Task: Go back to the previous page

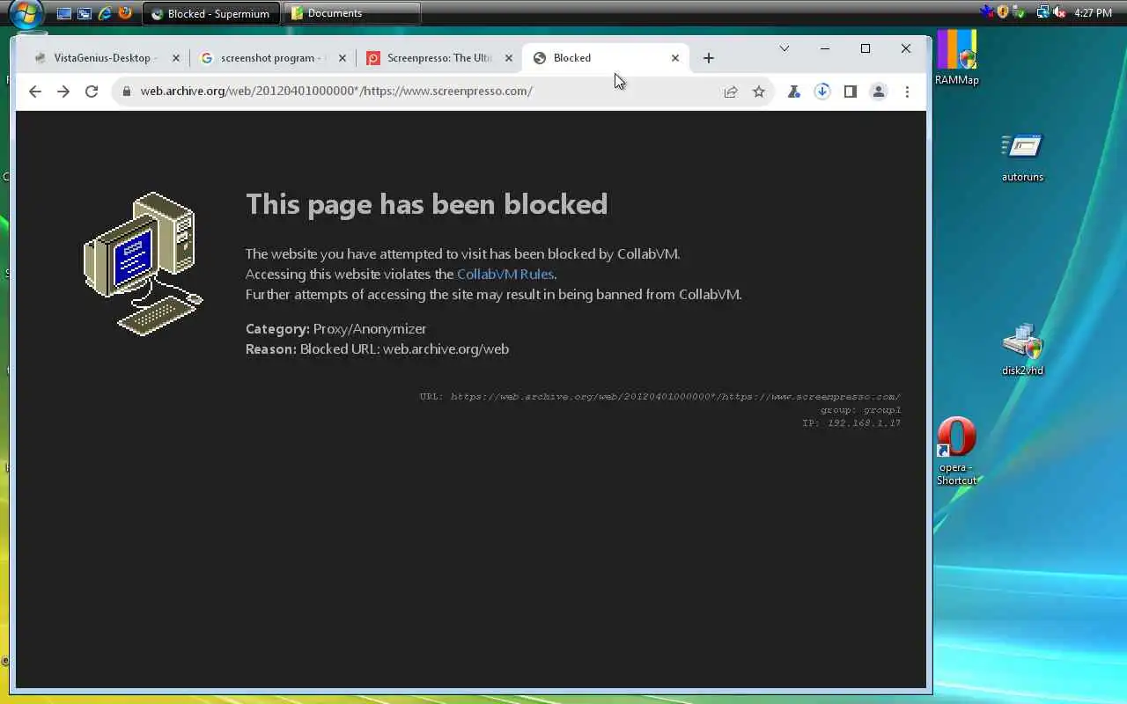Action: [35, 92]
